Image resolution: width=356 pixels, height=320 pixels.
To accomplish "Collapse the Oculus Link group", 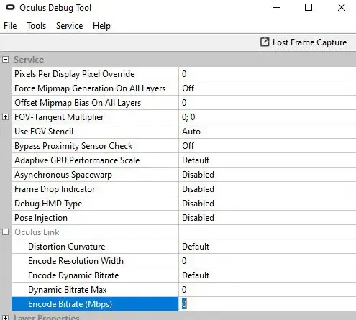I will (5, 232).
